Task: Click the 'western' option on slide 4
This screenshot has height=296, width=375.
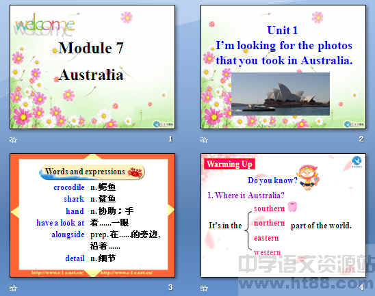Action: (x=268, y=252)
